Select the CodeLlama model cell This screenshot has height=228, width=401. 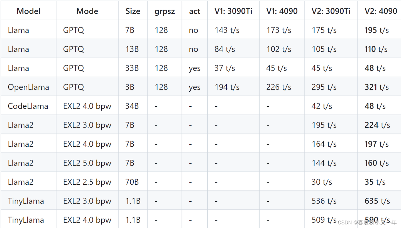click(28, 106)
